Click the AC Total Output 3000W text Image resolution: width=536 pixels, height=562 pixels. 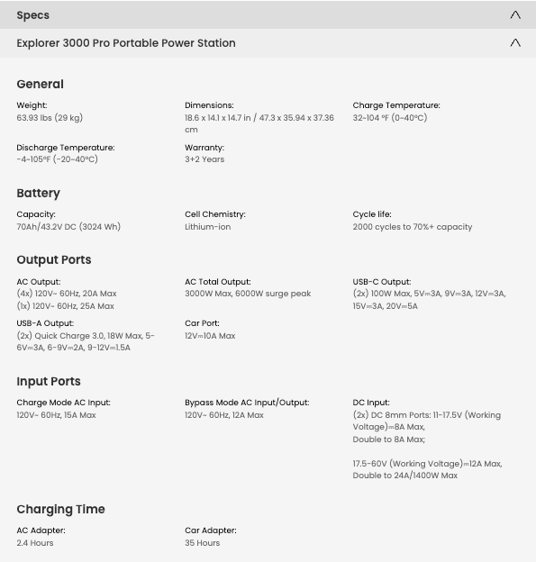[248, 294]
